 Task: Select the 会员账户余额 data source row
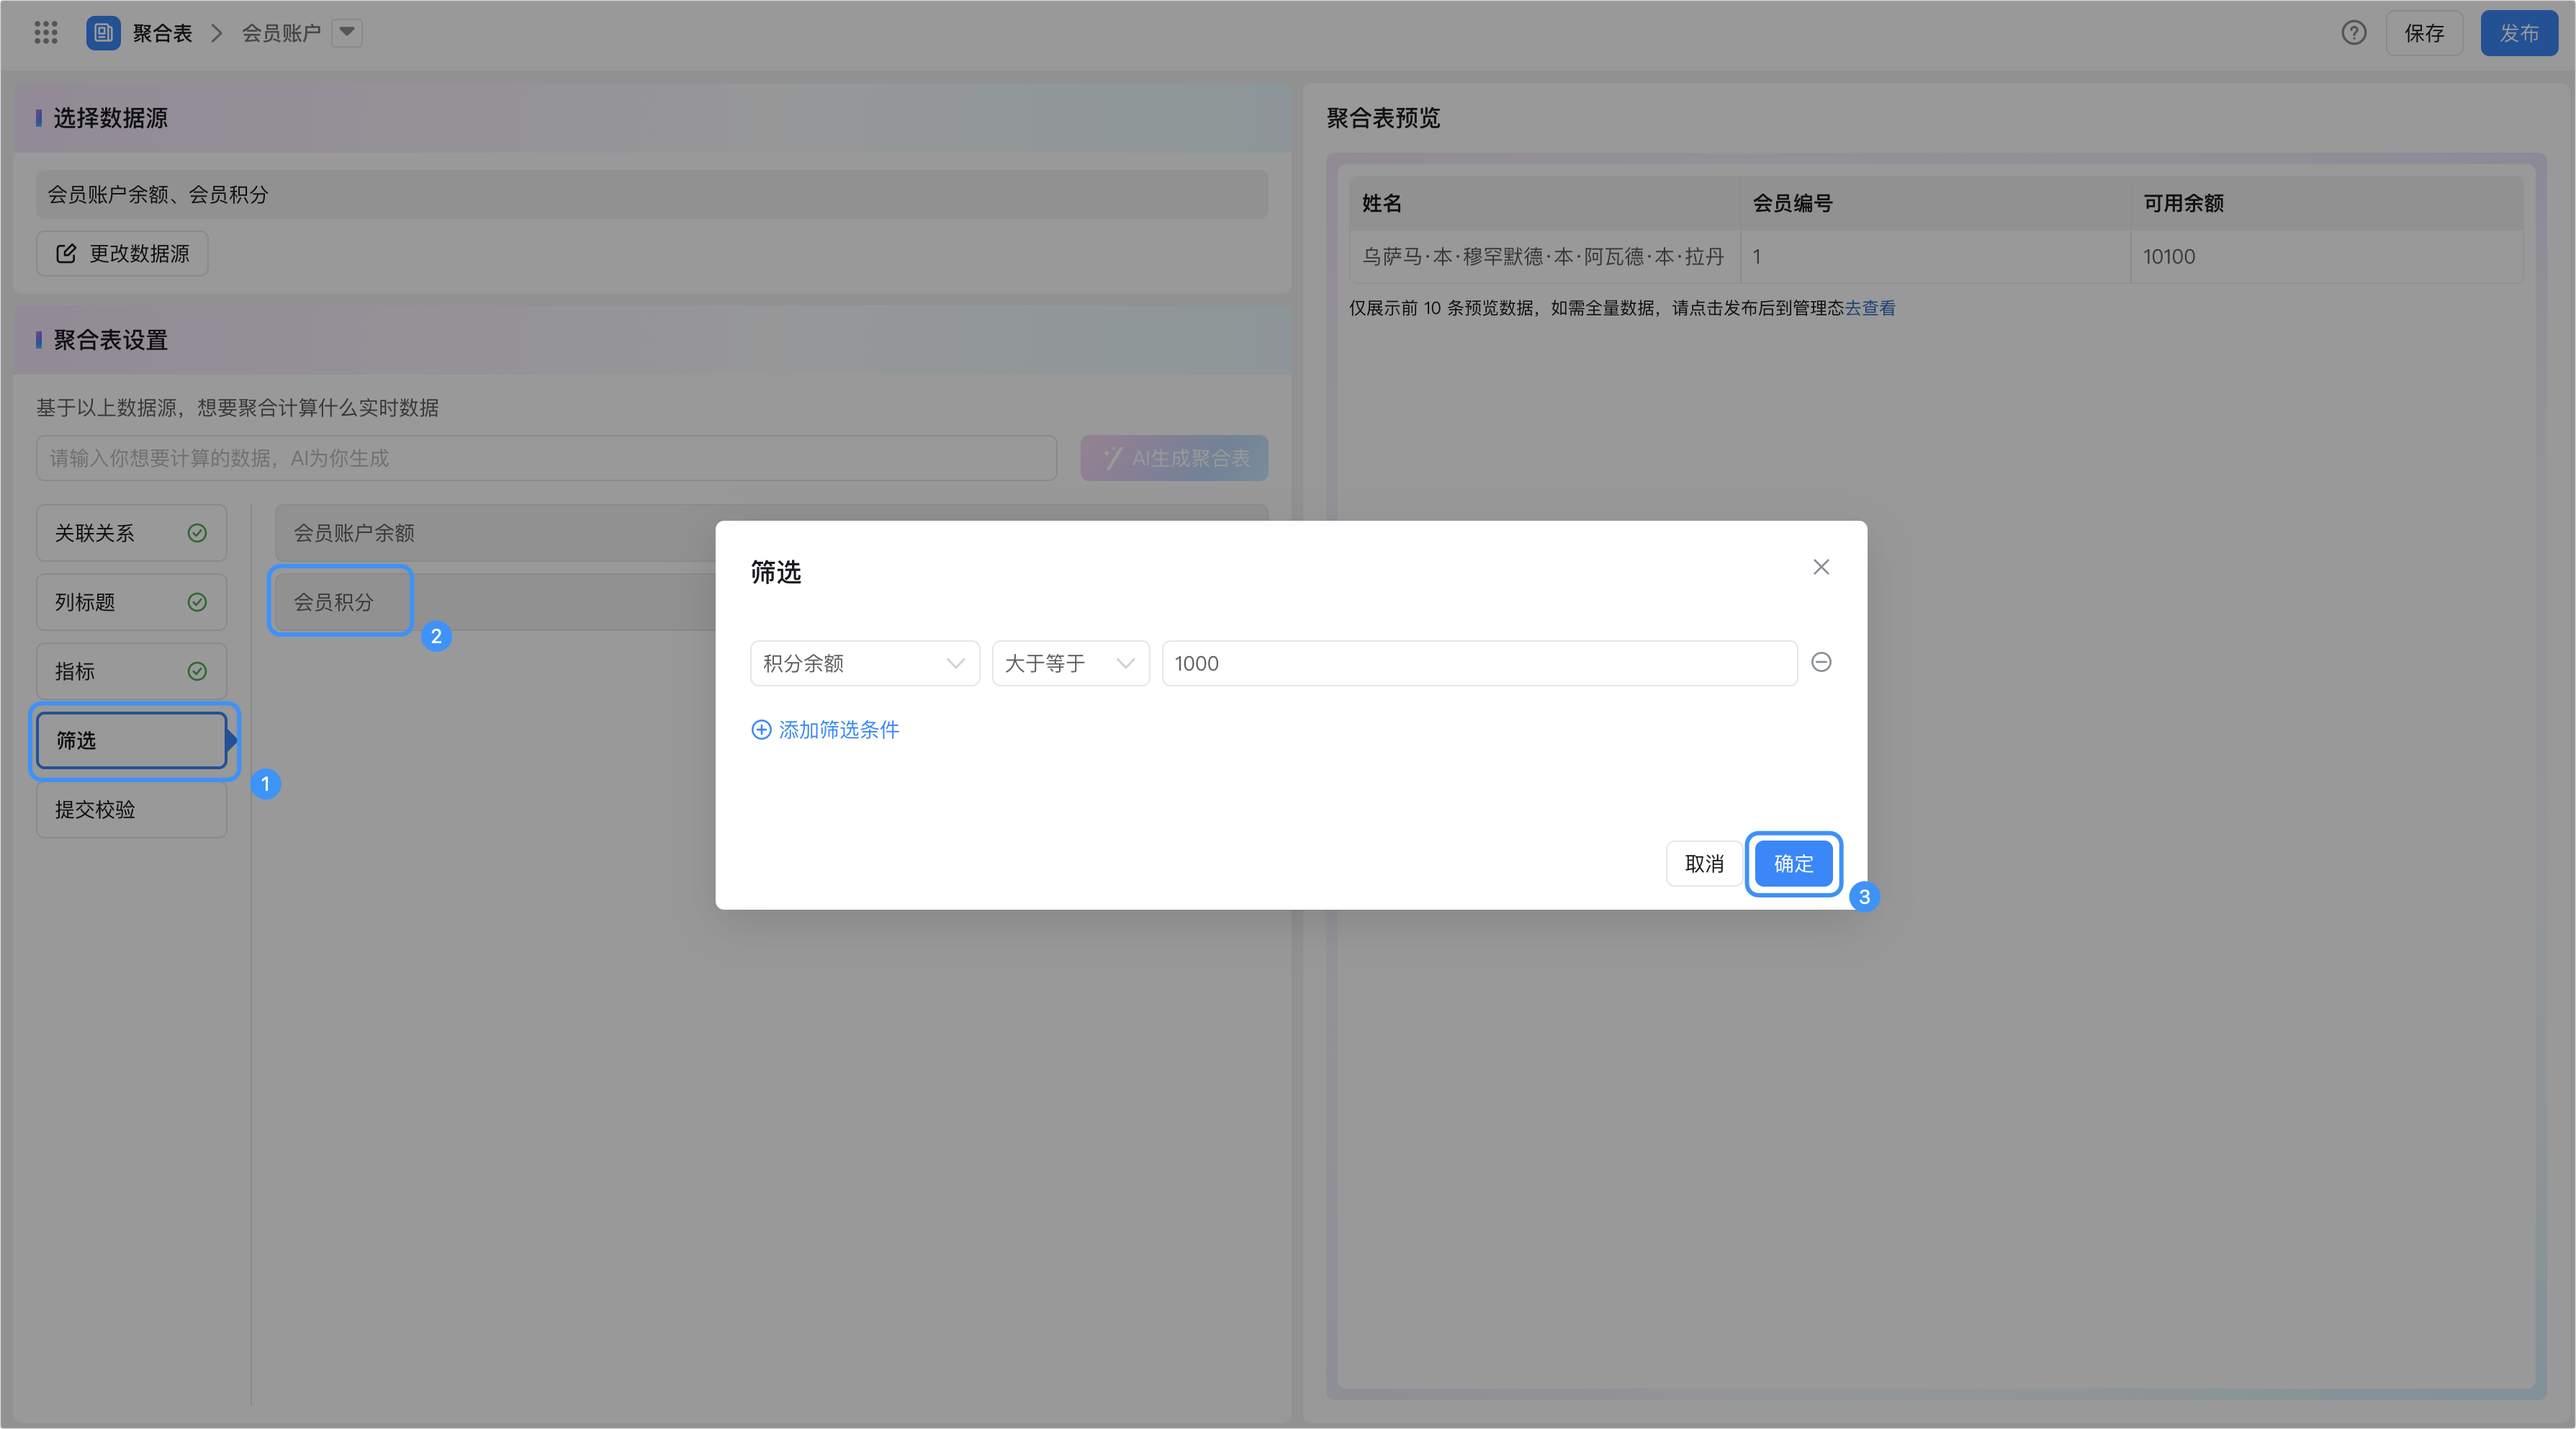tap(771, 534)
